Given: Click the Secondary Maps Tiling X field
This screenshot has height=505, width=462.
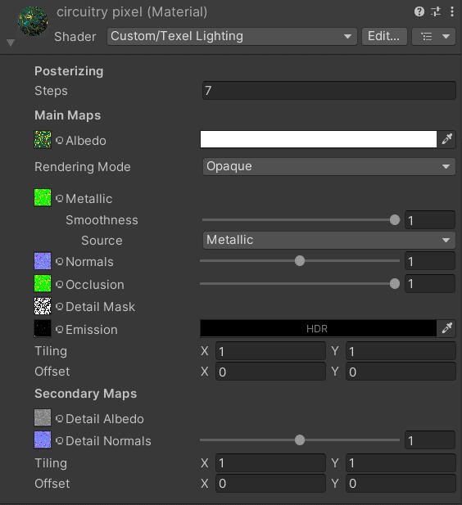Looking at the screenshot, I should pos(270,462).
